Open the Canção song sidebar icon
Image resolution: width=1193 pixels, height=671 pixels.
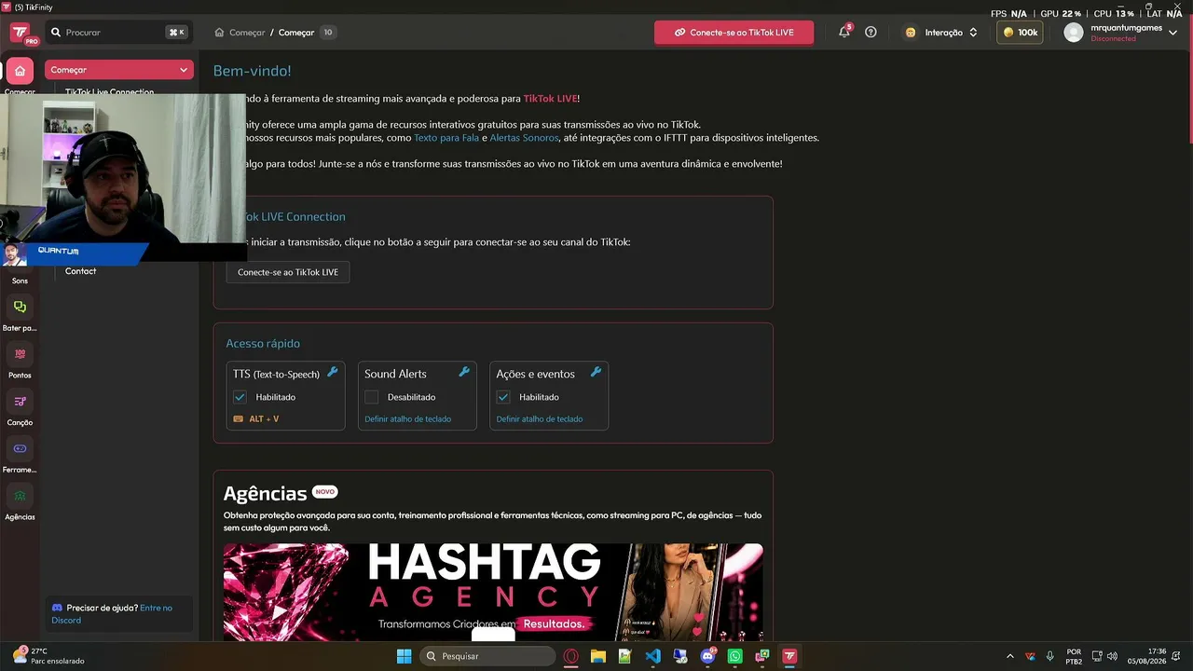20,402
